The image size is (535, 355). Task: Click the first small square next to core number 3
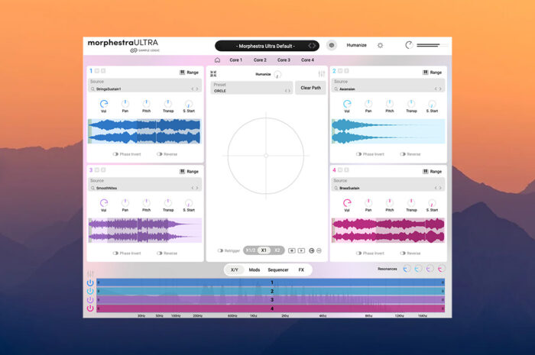(x=97, y=169)
